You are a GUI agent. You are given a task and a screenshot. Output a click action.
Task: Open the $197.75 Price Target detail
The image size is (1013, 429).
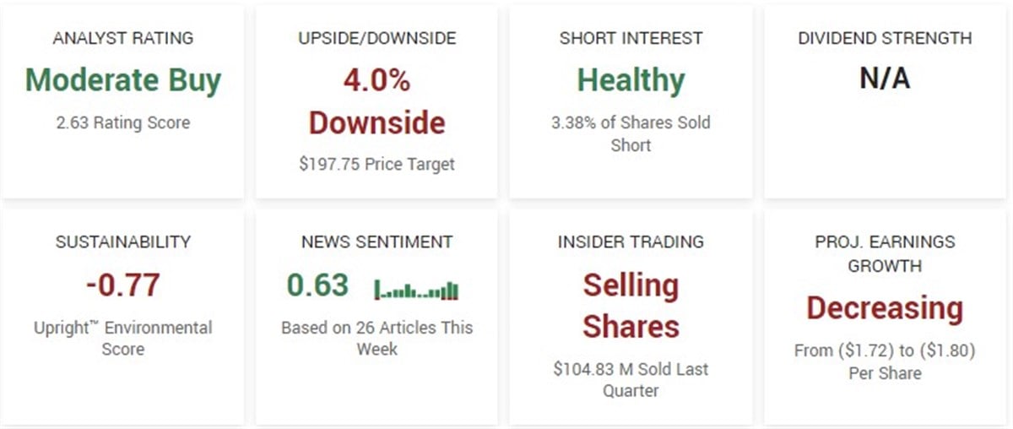[x=376, y=164]
